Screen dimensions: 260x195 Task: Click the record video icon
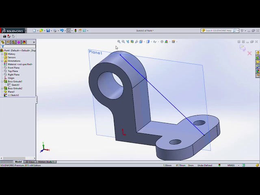coord(9,36)
